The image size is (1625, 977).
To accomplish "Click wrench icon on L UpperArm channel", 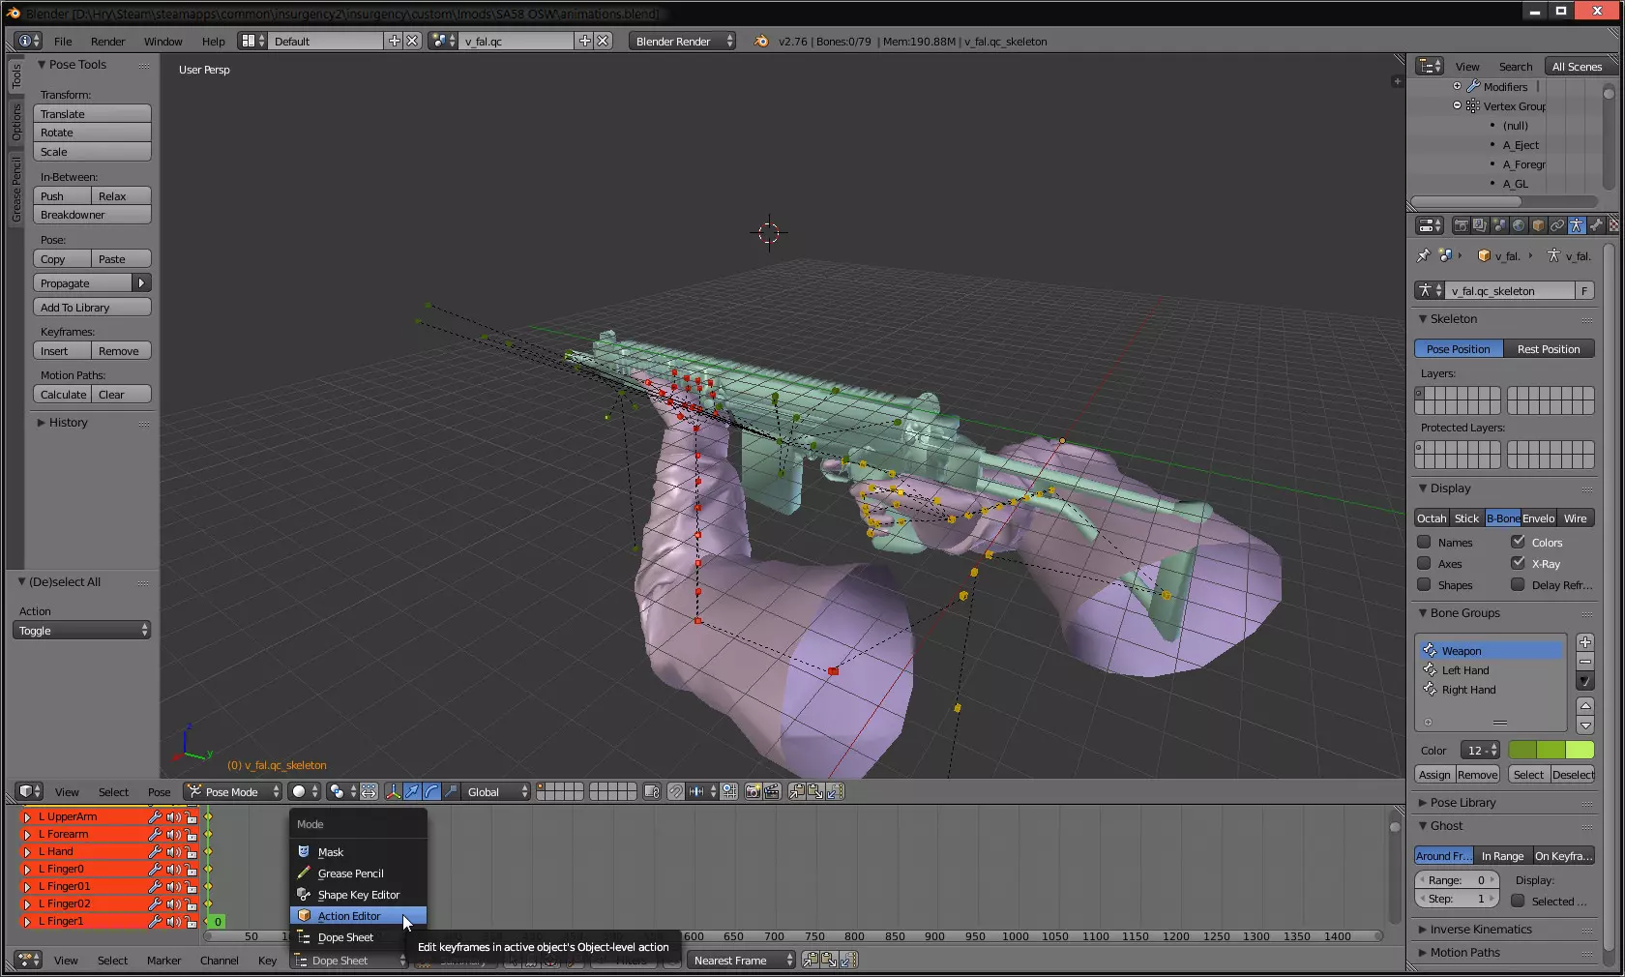I will pos(154,817).
